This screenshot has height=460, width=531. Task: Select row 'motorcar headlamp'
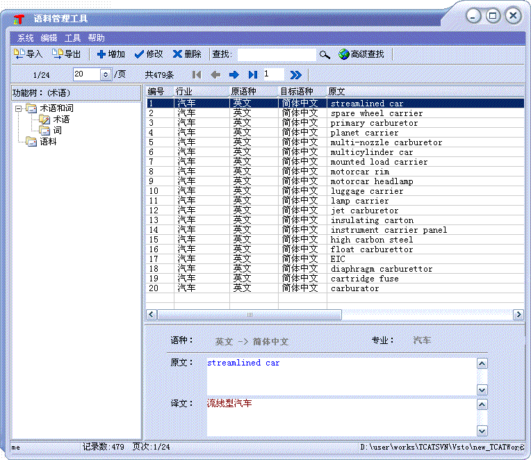(335, 181)
